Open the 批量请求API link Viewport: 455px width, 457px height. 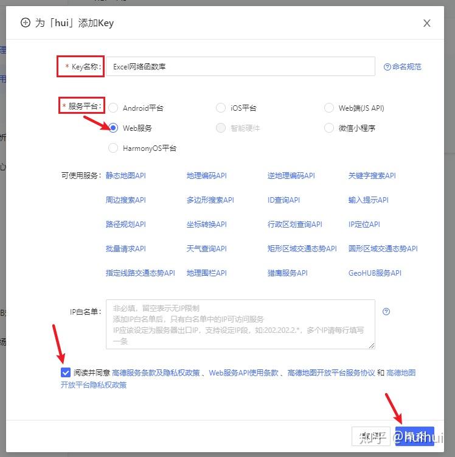(125, 249)
